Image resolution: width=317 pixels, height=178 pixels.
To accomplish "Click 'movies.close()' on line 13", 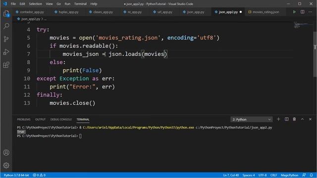I will 72,103.
